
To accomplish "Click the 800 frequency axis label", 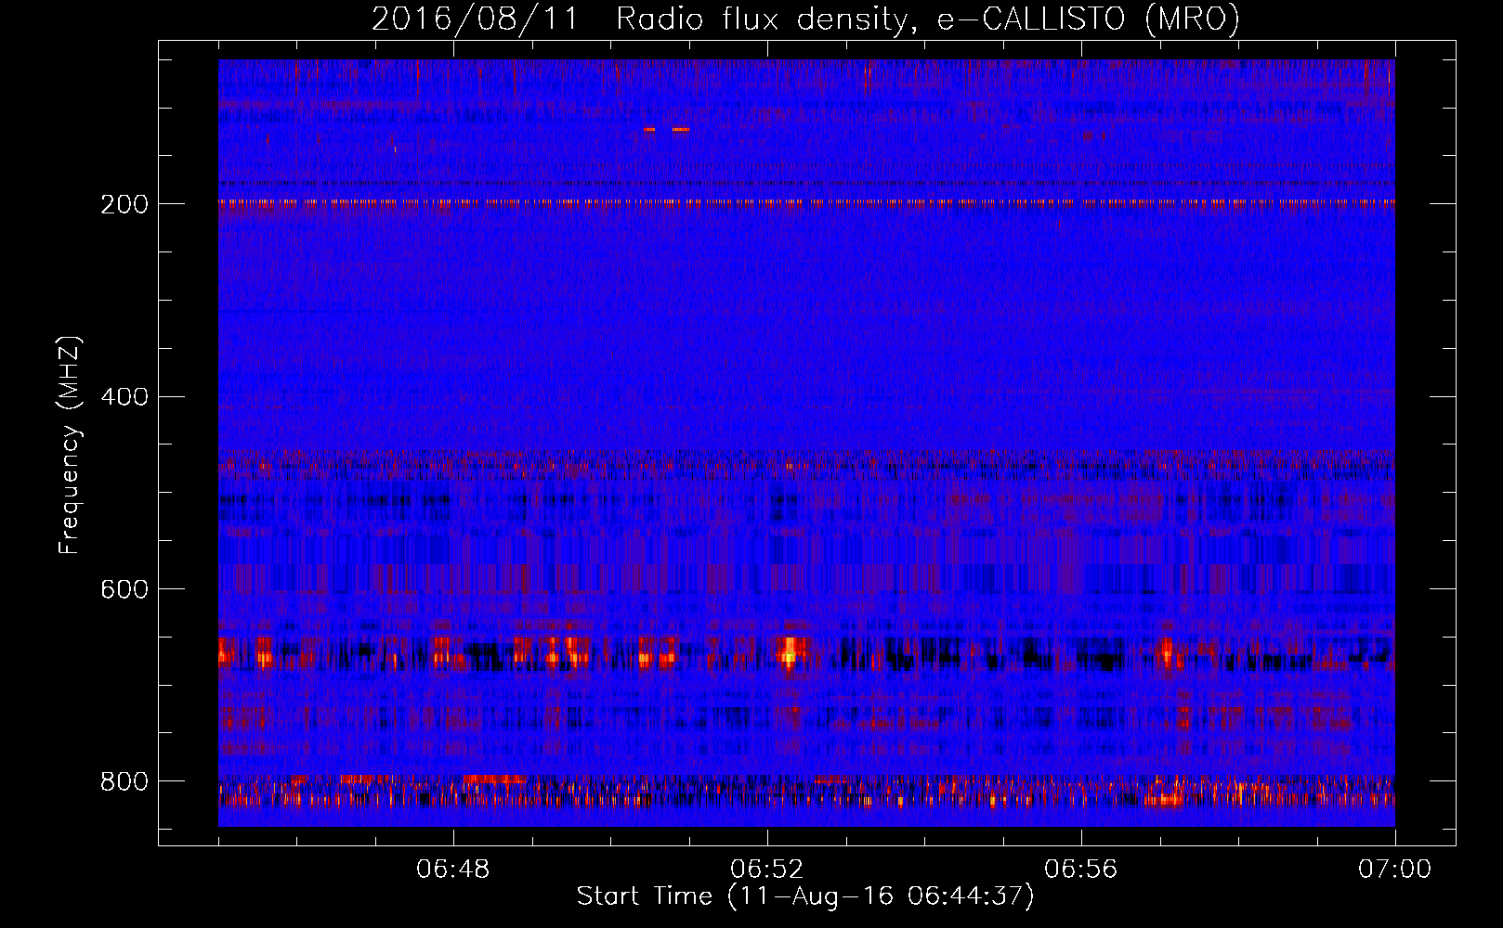I will (x=124, y=781).
